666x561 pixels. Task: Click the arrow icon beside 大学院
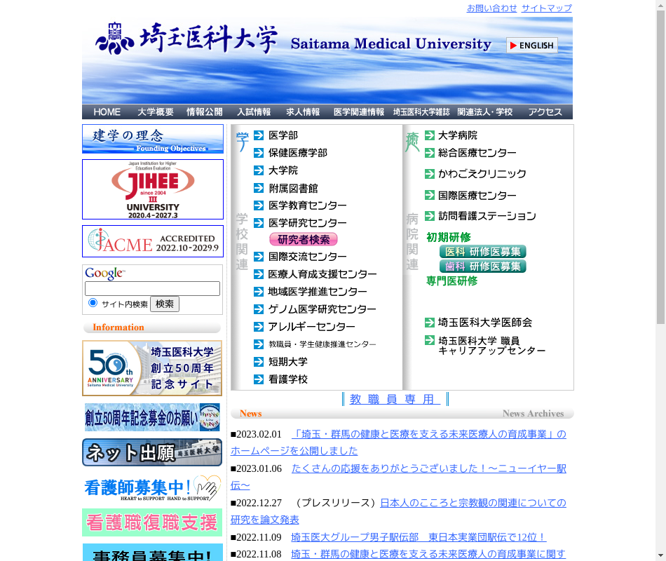coord(259,170)
